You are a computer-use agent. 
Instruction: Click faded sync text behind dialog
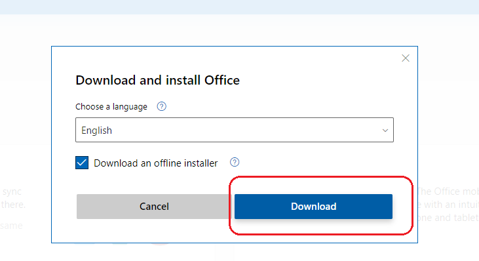coord(12,191)
